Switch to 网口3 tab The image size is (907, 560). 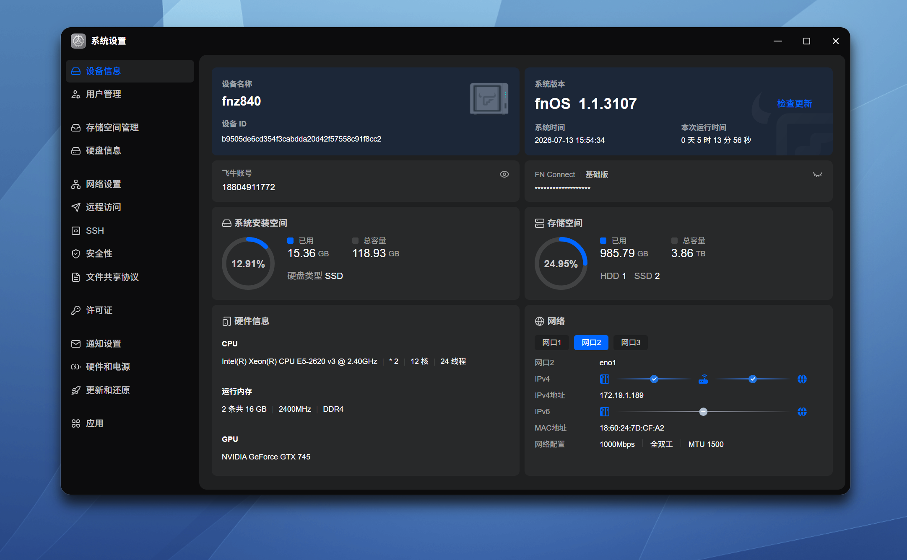(630, 343)
